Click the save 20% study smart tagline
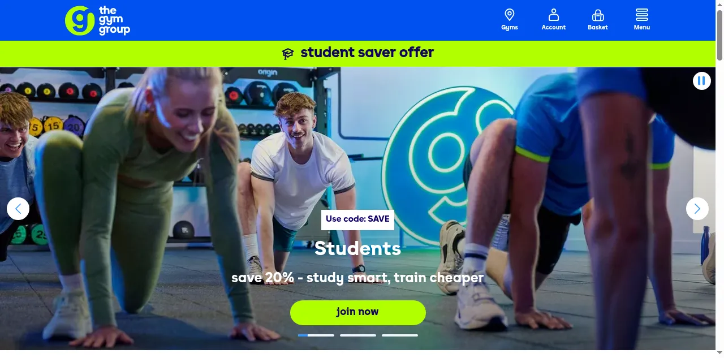724x358 pixels. pyautogui.click(x=357, y=278)
